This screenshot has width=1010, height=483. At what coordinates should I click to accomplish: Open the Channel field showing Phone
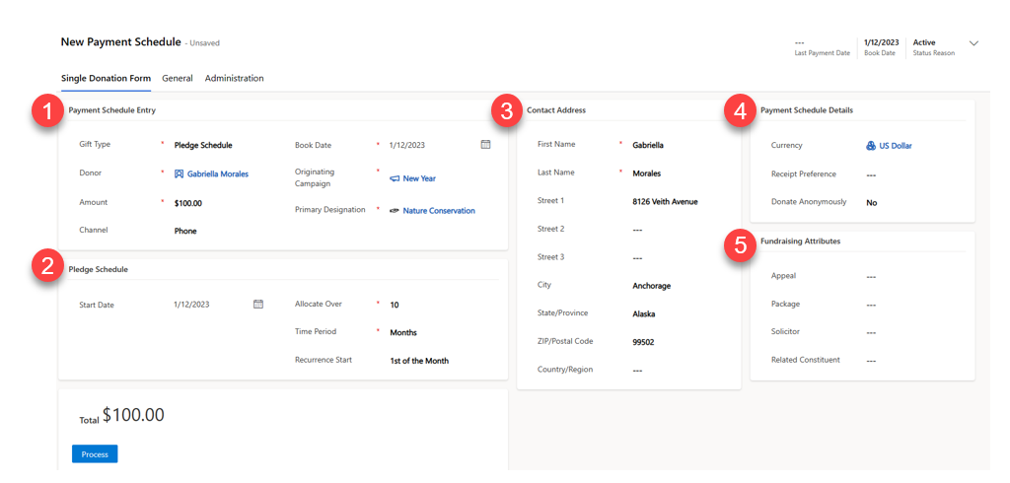pyautogui.click(x=185, y=231)
